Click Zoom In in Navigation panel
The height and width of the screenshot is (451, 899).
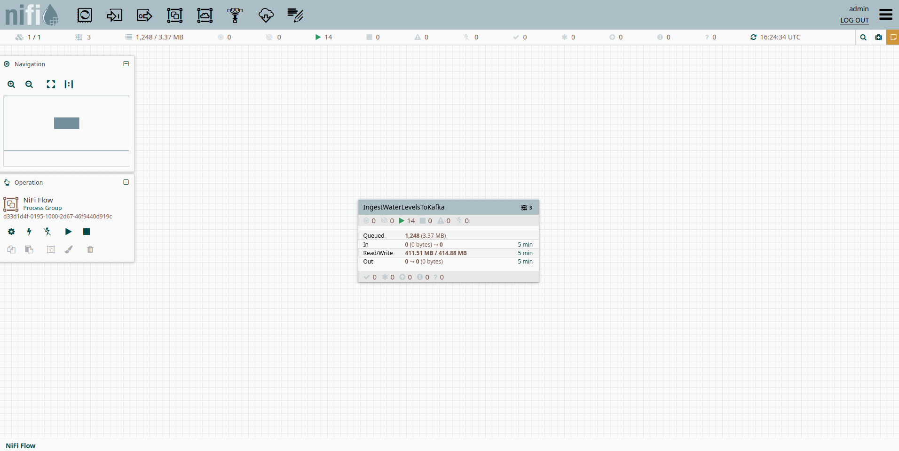point(11,85)
